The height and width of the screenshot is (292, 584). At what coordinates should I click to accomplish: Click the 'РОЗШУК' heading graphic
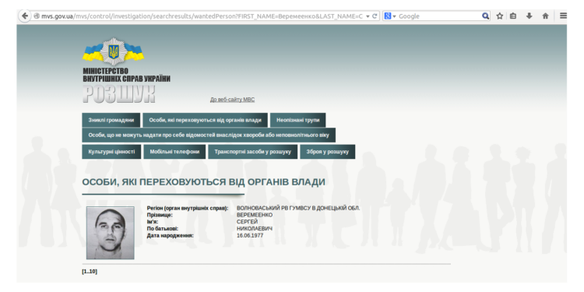119,94
